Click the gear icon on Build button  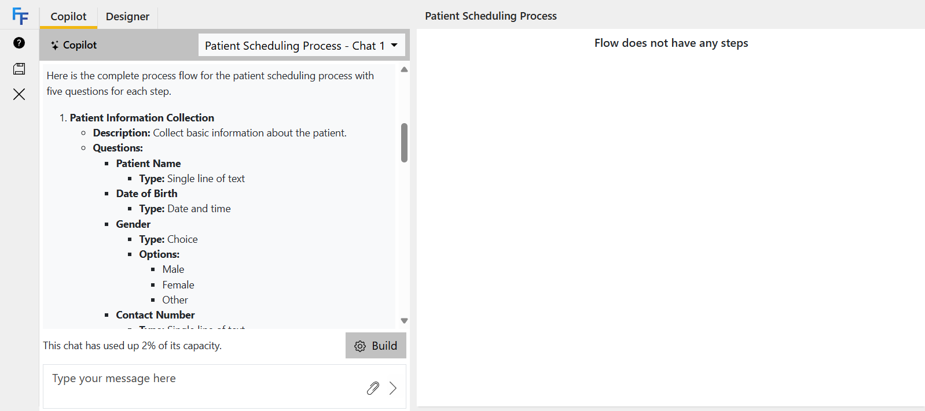(x=360, y=346)
